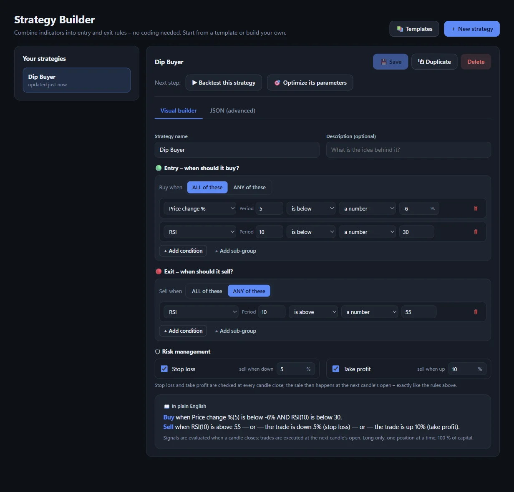Image resolution: width=514 pixels, height=492 pixels.
Task: Edit the entry RSI threshold 30
Action: pos(416,232)
